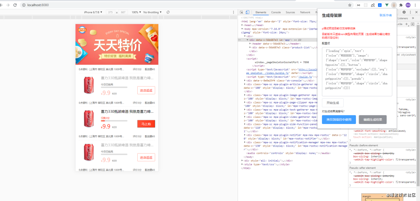Screen dimensions: 420x201
Task: Expand the head node
Action: [242, 25]
